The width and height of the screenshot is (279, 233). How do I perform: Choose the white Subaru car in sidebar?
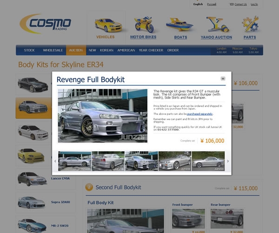click(33, 132)
